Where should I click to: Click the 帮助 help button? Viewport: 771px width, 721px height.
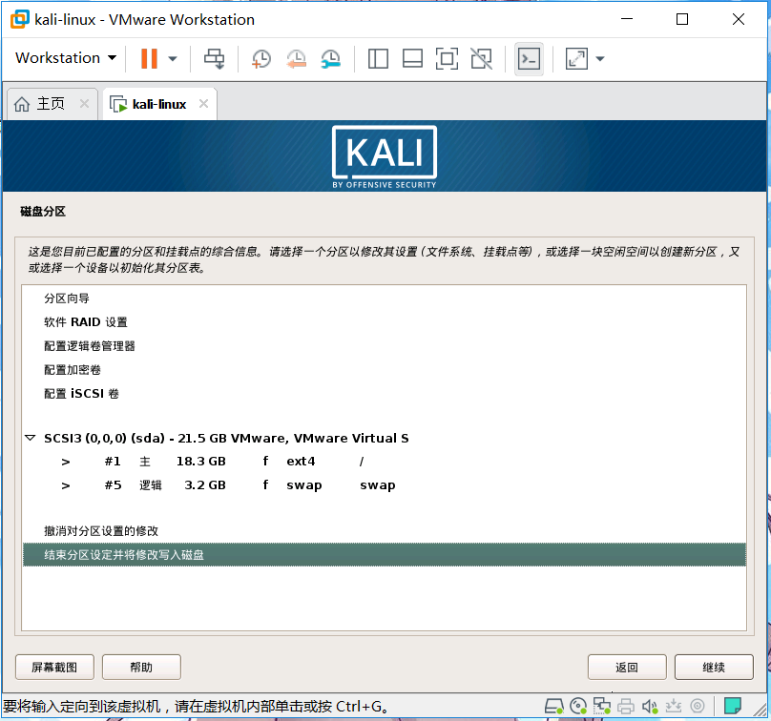point(141,668)
